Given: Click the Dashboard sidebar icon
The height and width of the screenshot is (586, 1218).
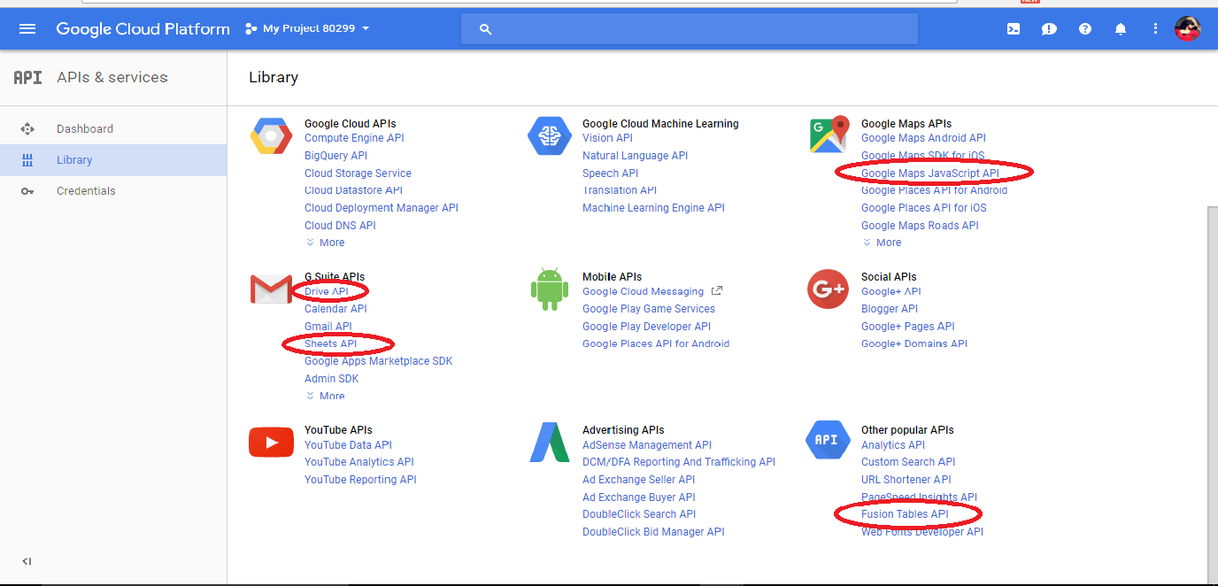Looking at the screenshot, I should [27, 128].
